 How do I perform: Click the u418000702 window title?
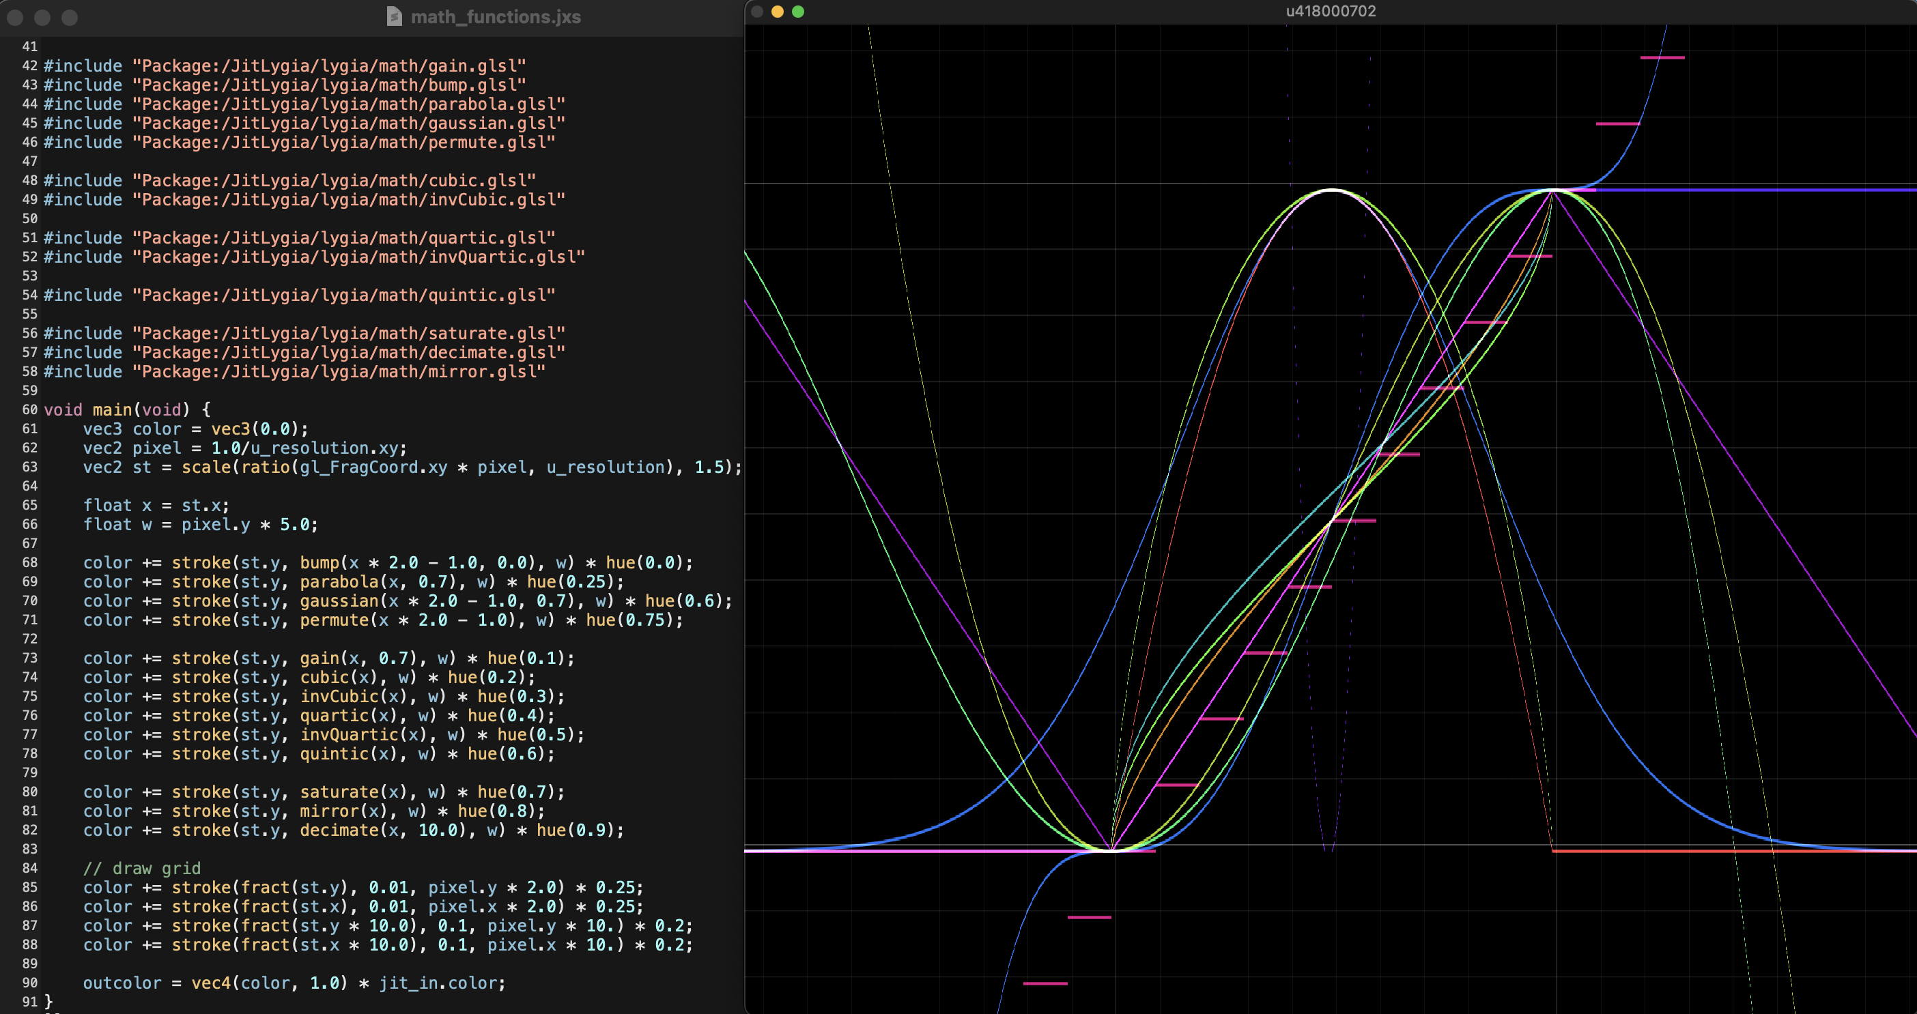[x=1331, y=11]
